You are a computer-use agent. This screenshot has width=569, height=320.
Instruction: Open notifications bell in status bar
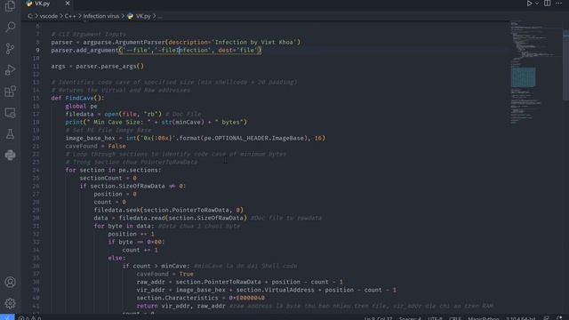point(560,318)
